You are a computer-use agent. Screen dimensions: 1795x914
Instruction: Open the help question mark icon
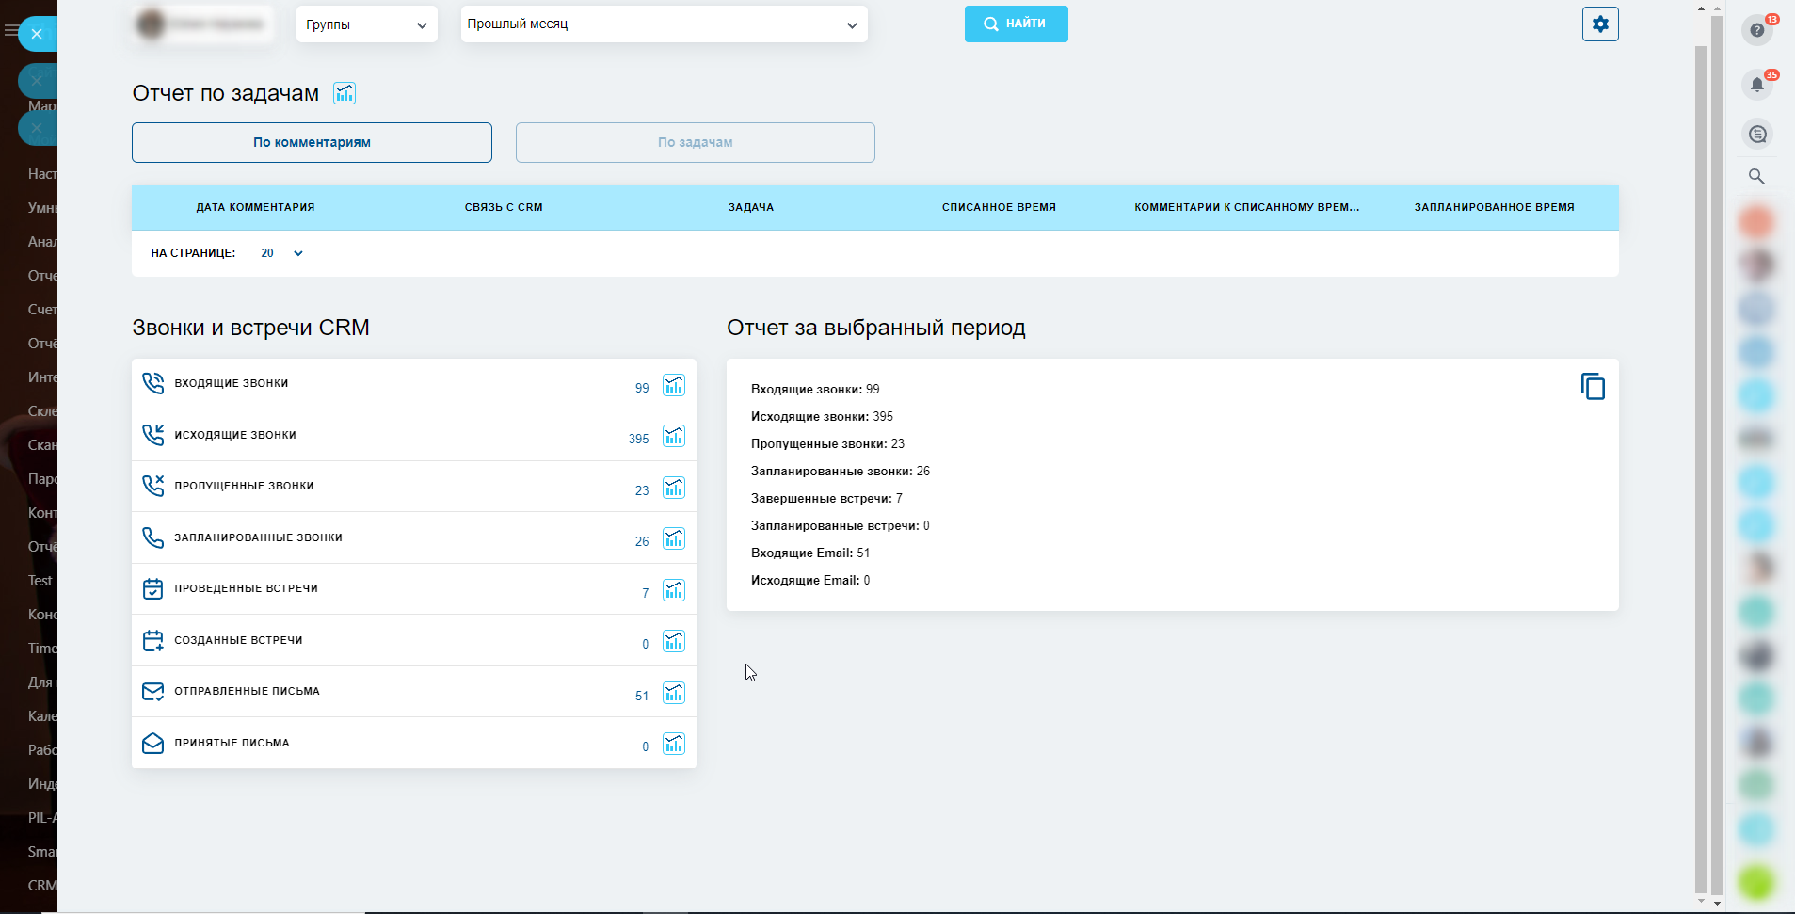point(1756,30)
